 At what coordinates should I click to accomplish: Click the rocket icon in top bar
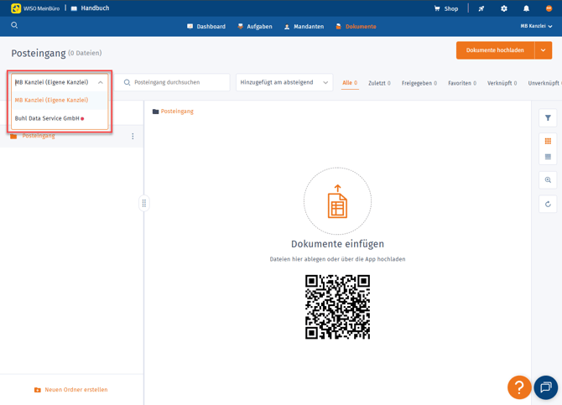481,8
